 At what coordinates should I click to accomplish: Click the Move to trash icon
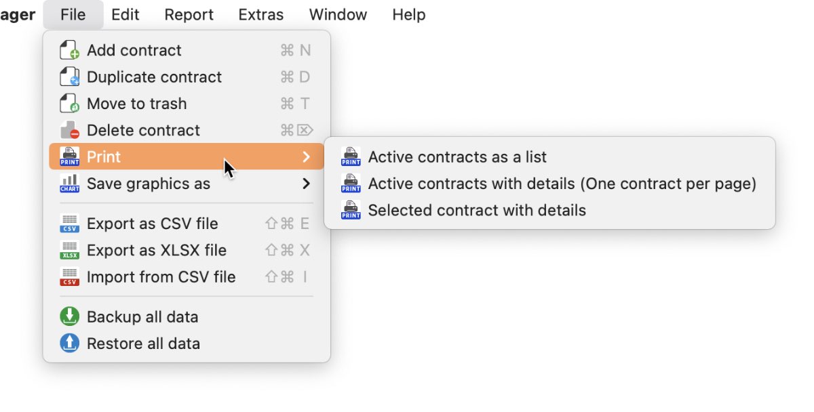point(70,104)
